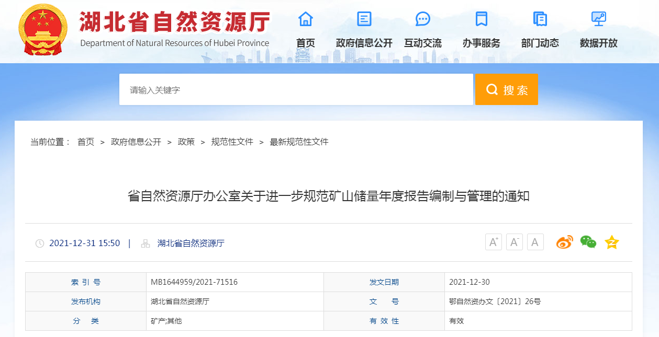
Task: Select the 办事服务 bookmark icon
Action: point(482,19)
